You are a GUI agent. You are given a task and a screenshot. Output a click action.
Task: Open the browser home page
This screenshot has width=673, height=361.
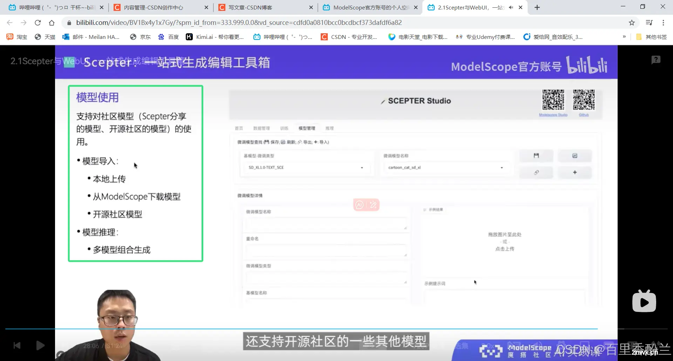52,22
